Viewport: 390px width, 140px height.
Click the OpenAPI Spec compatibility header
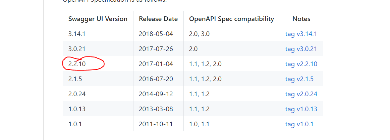pos(232,19)
